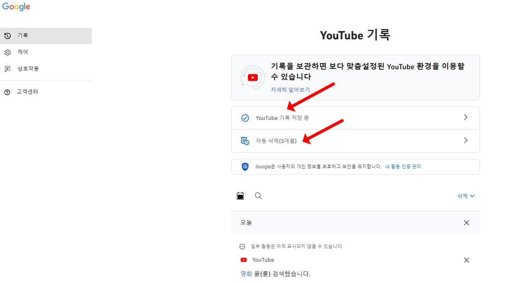Open the 고객센터 help center item
520x284 pixels.
pos(46,92)
